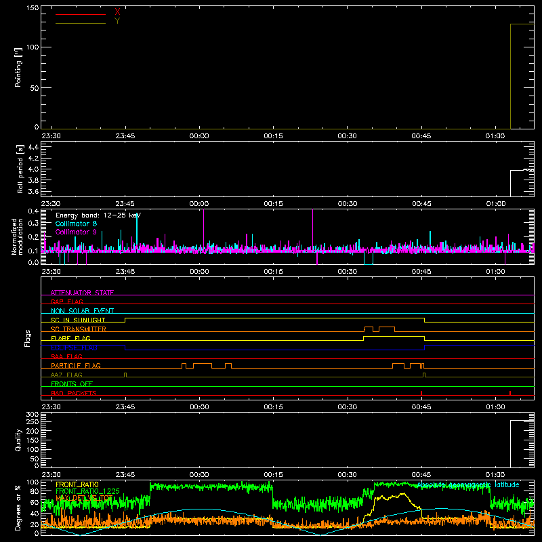Click Quality plot's '01:00' time label
Image resolution: width=542 pixels, height=542 pixels.
click(495, 475)
